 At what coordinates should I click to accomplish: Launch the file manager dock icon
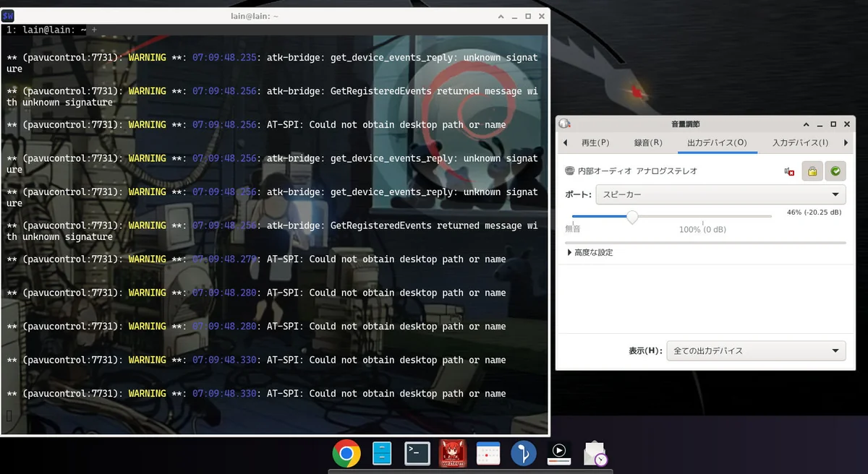382,454
